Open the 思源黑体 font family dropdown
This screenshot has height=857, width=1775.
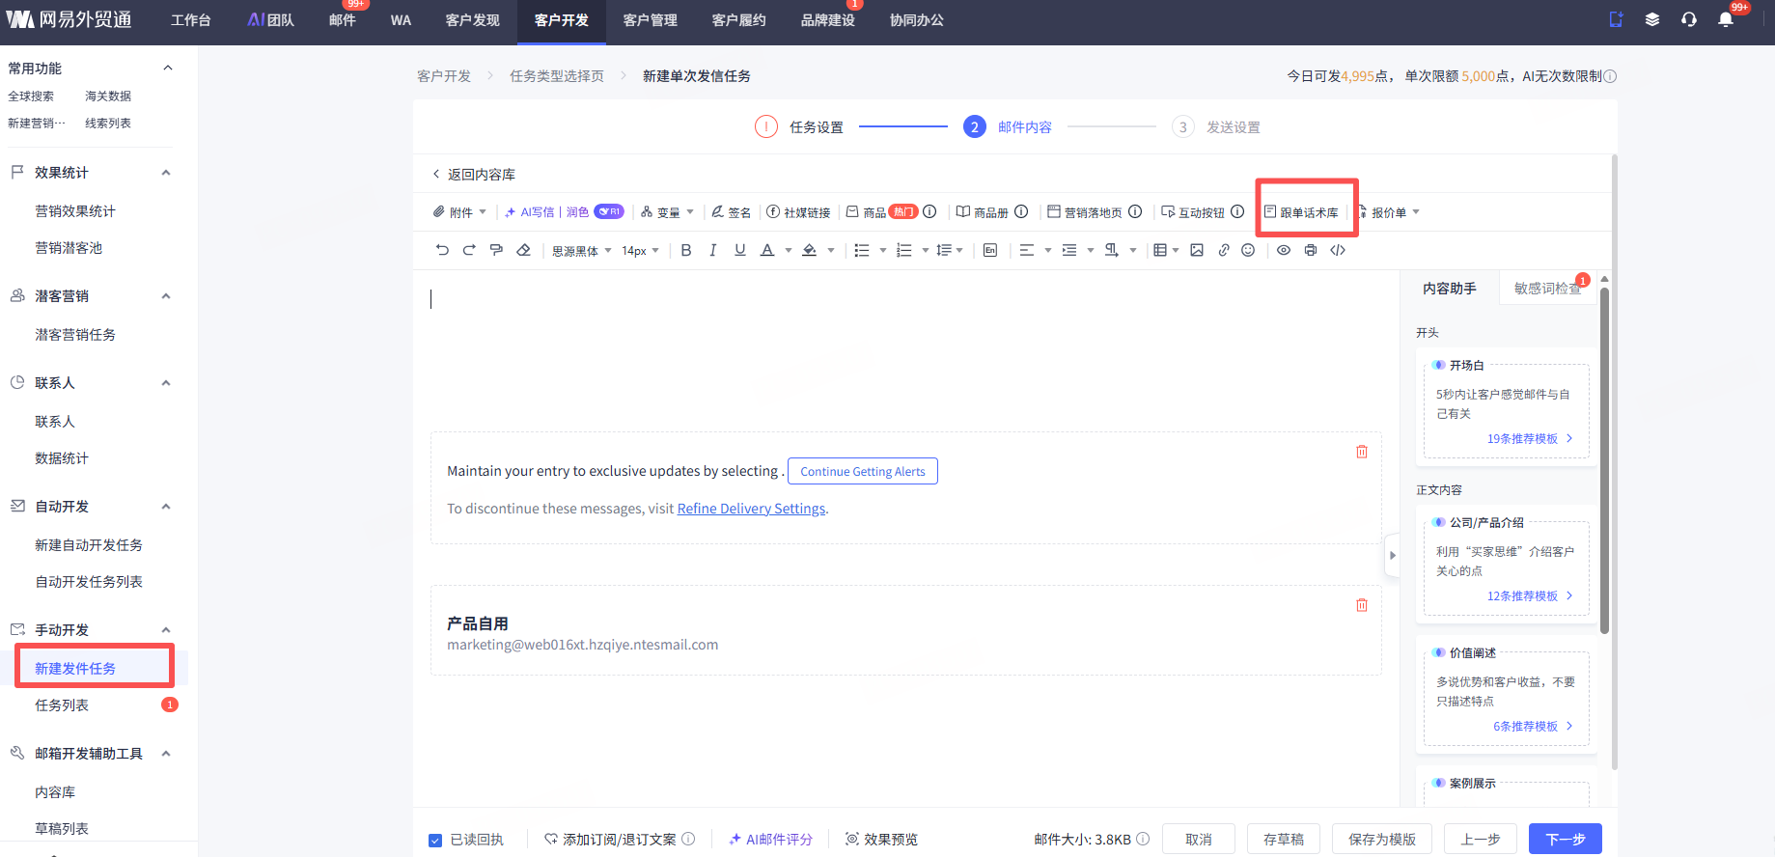(581, 251)
